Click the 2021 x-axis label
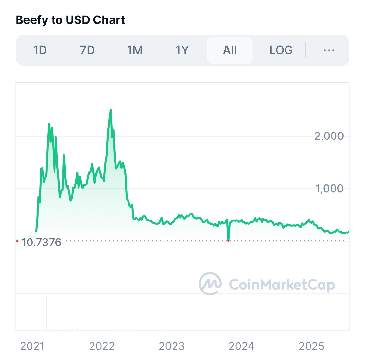Image resolution: width=365 pixels, height=357 pixels. pos(32,346)
